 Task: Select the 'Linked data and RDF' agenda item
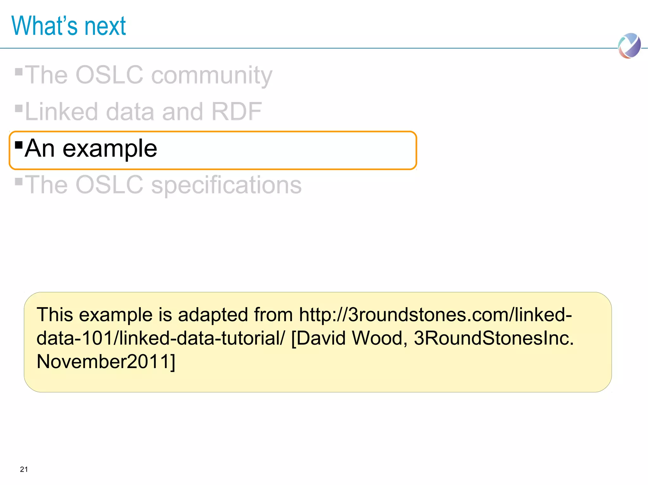tap(143, 112)
